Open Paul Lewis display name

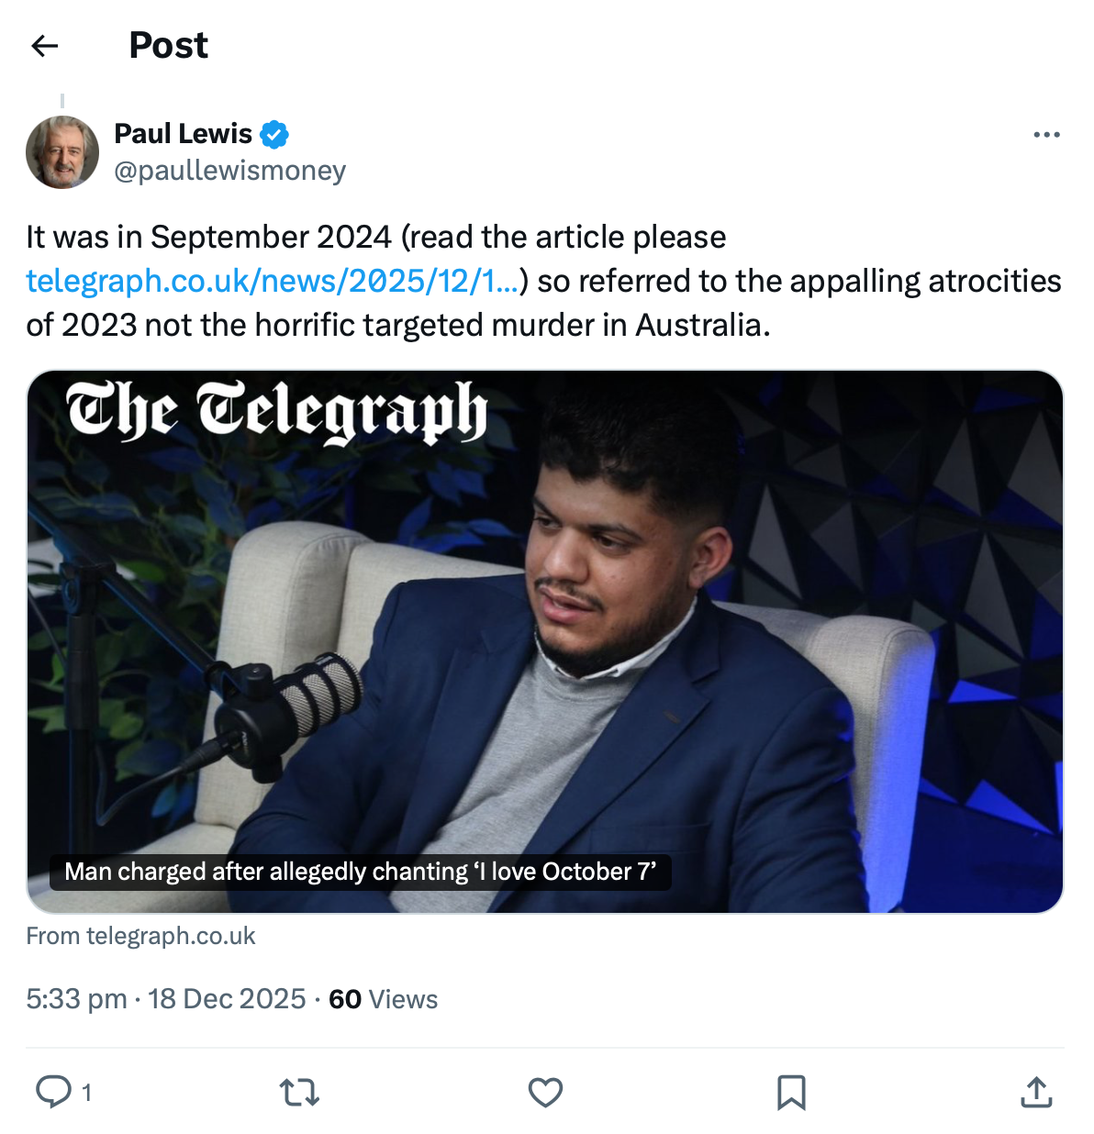[x=183, y=134]
